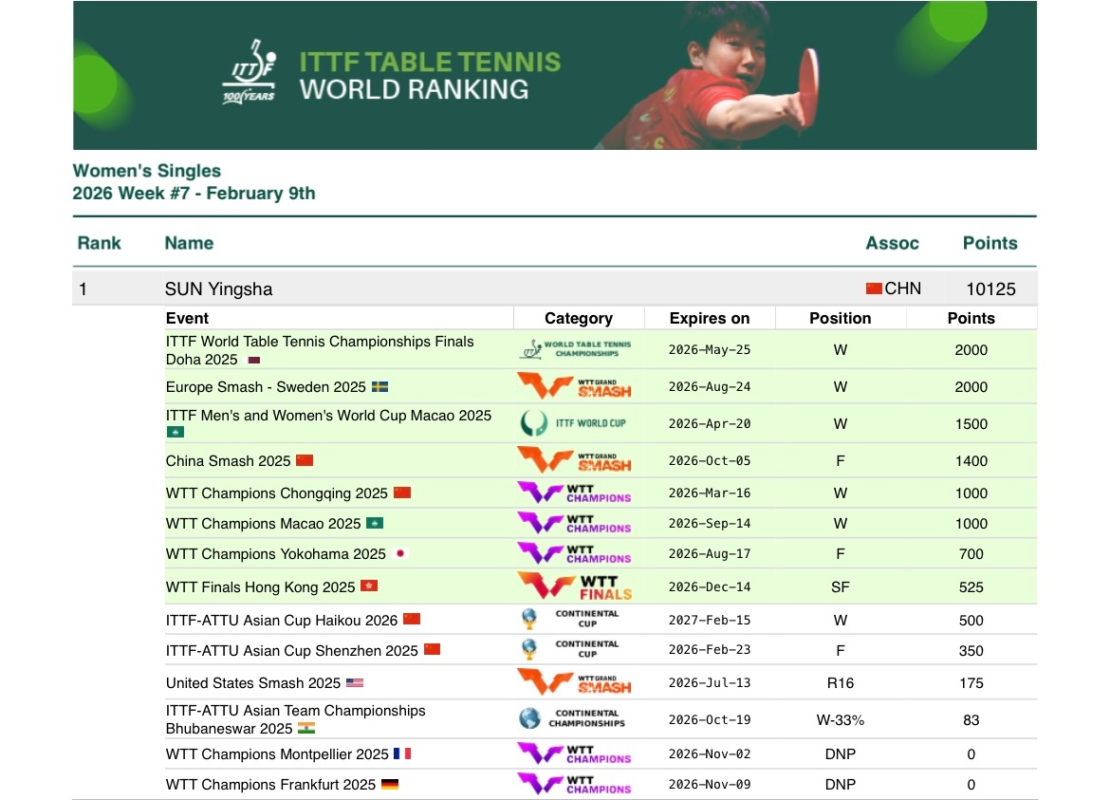Click the China flag beside Asian Cup Haikou
This screenshot has height=800, width=1110.
point(412,620)
